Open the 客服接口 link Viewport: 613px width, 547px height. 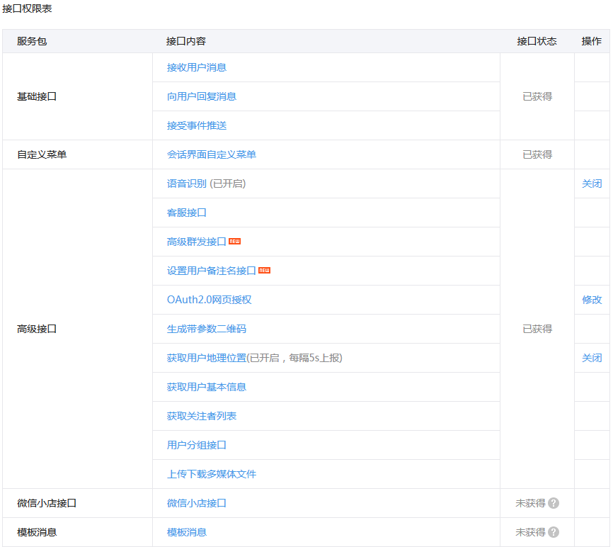point(187,213)
